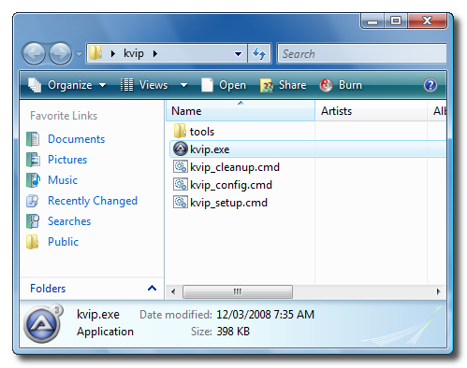
Task: Click the kvip_cleanup.cmd file icon
Action: click(181, 166)
